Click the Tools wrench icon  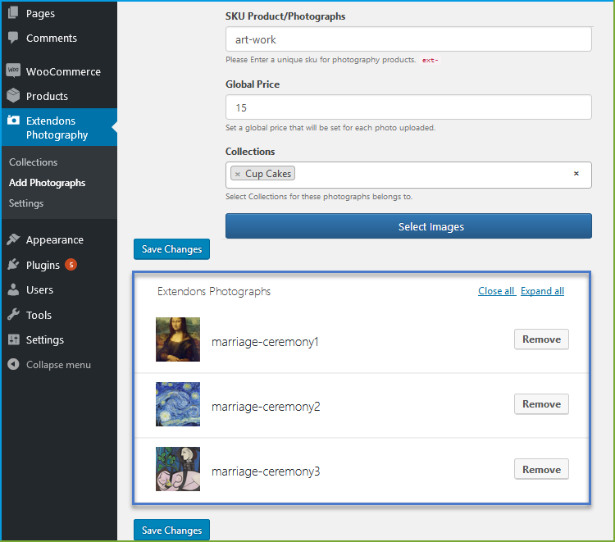(13, 315)
